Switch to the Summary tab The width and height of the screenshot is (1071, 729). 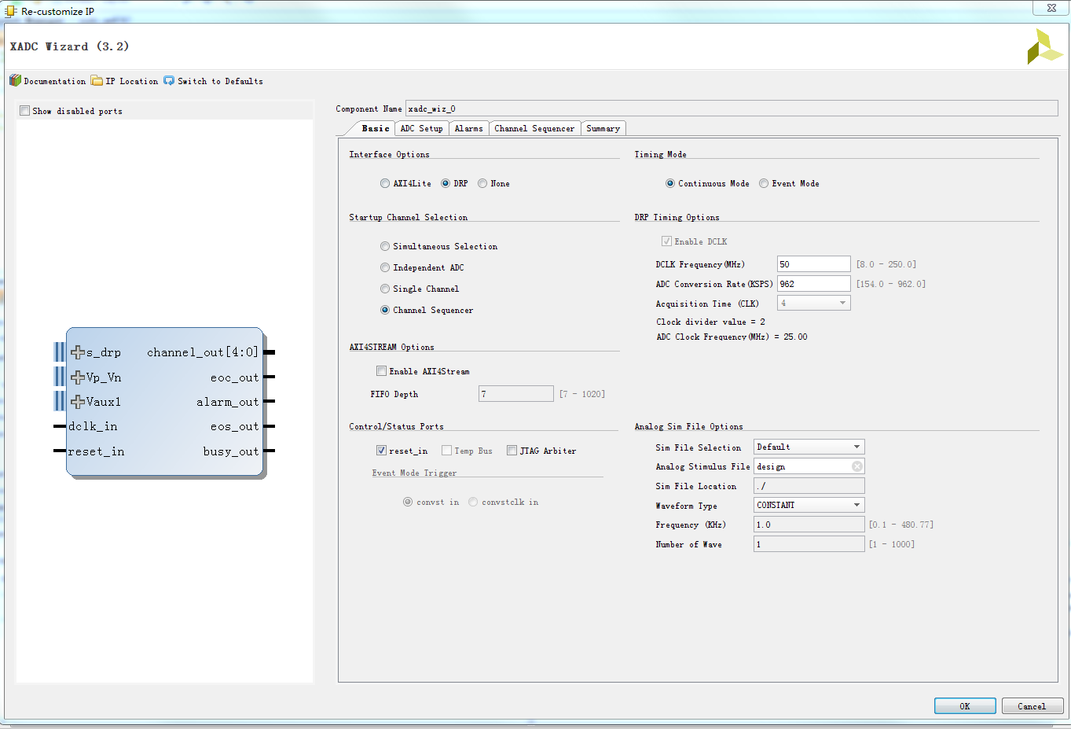coord(603,128)
